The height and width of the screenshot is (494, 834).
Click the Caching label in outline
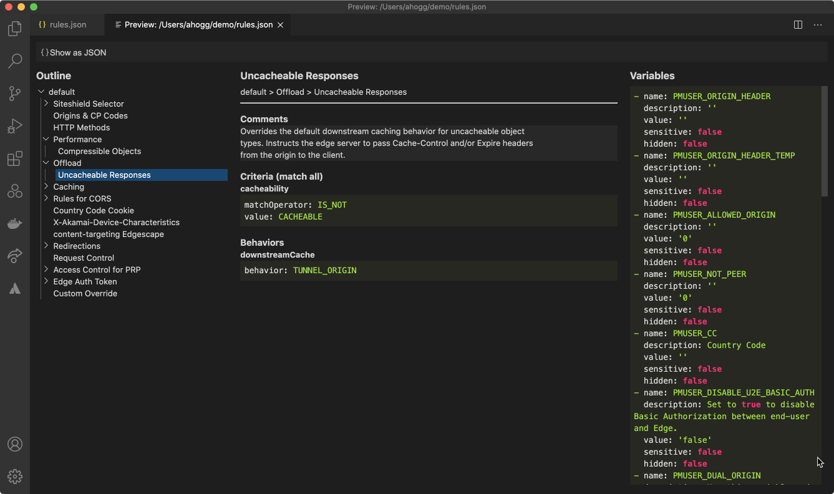pyautogui.click(x=69, y=186)
